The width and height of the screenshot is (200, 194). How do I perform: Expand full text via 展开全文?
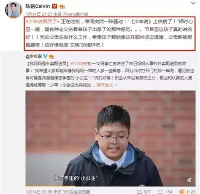[x=105, y=85]
